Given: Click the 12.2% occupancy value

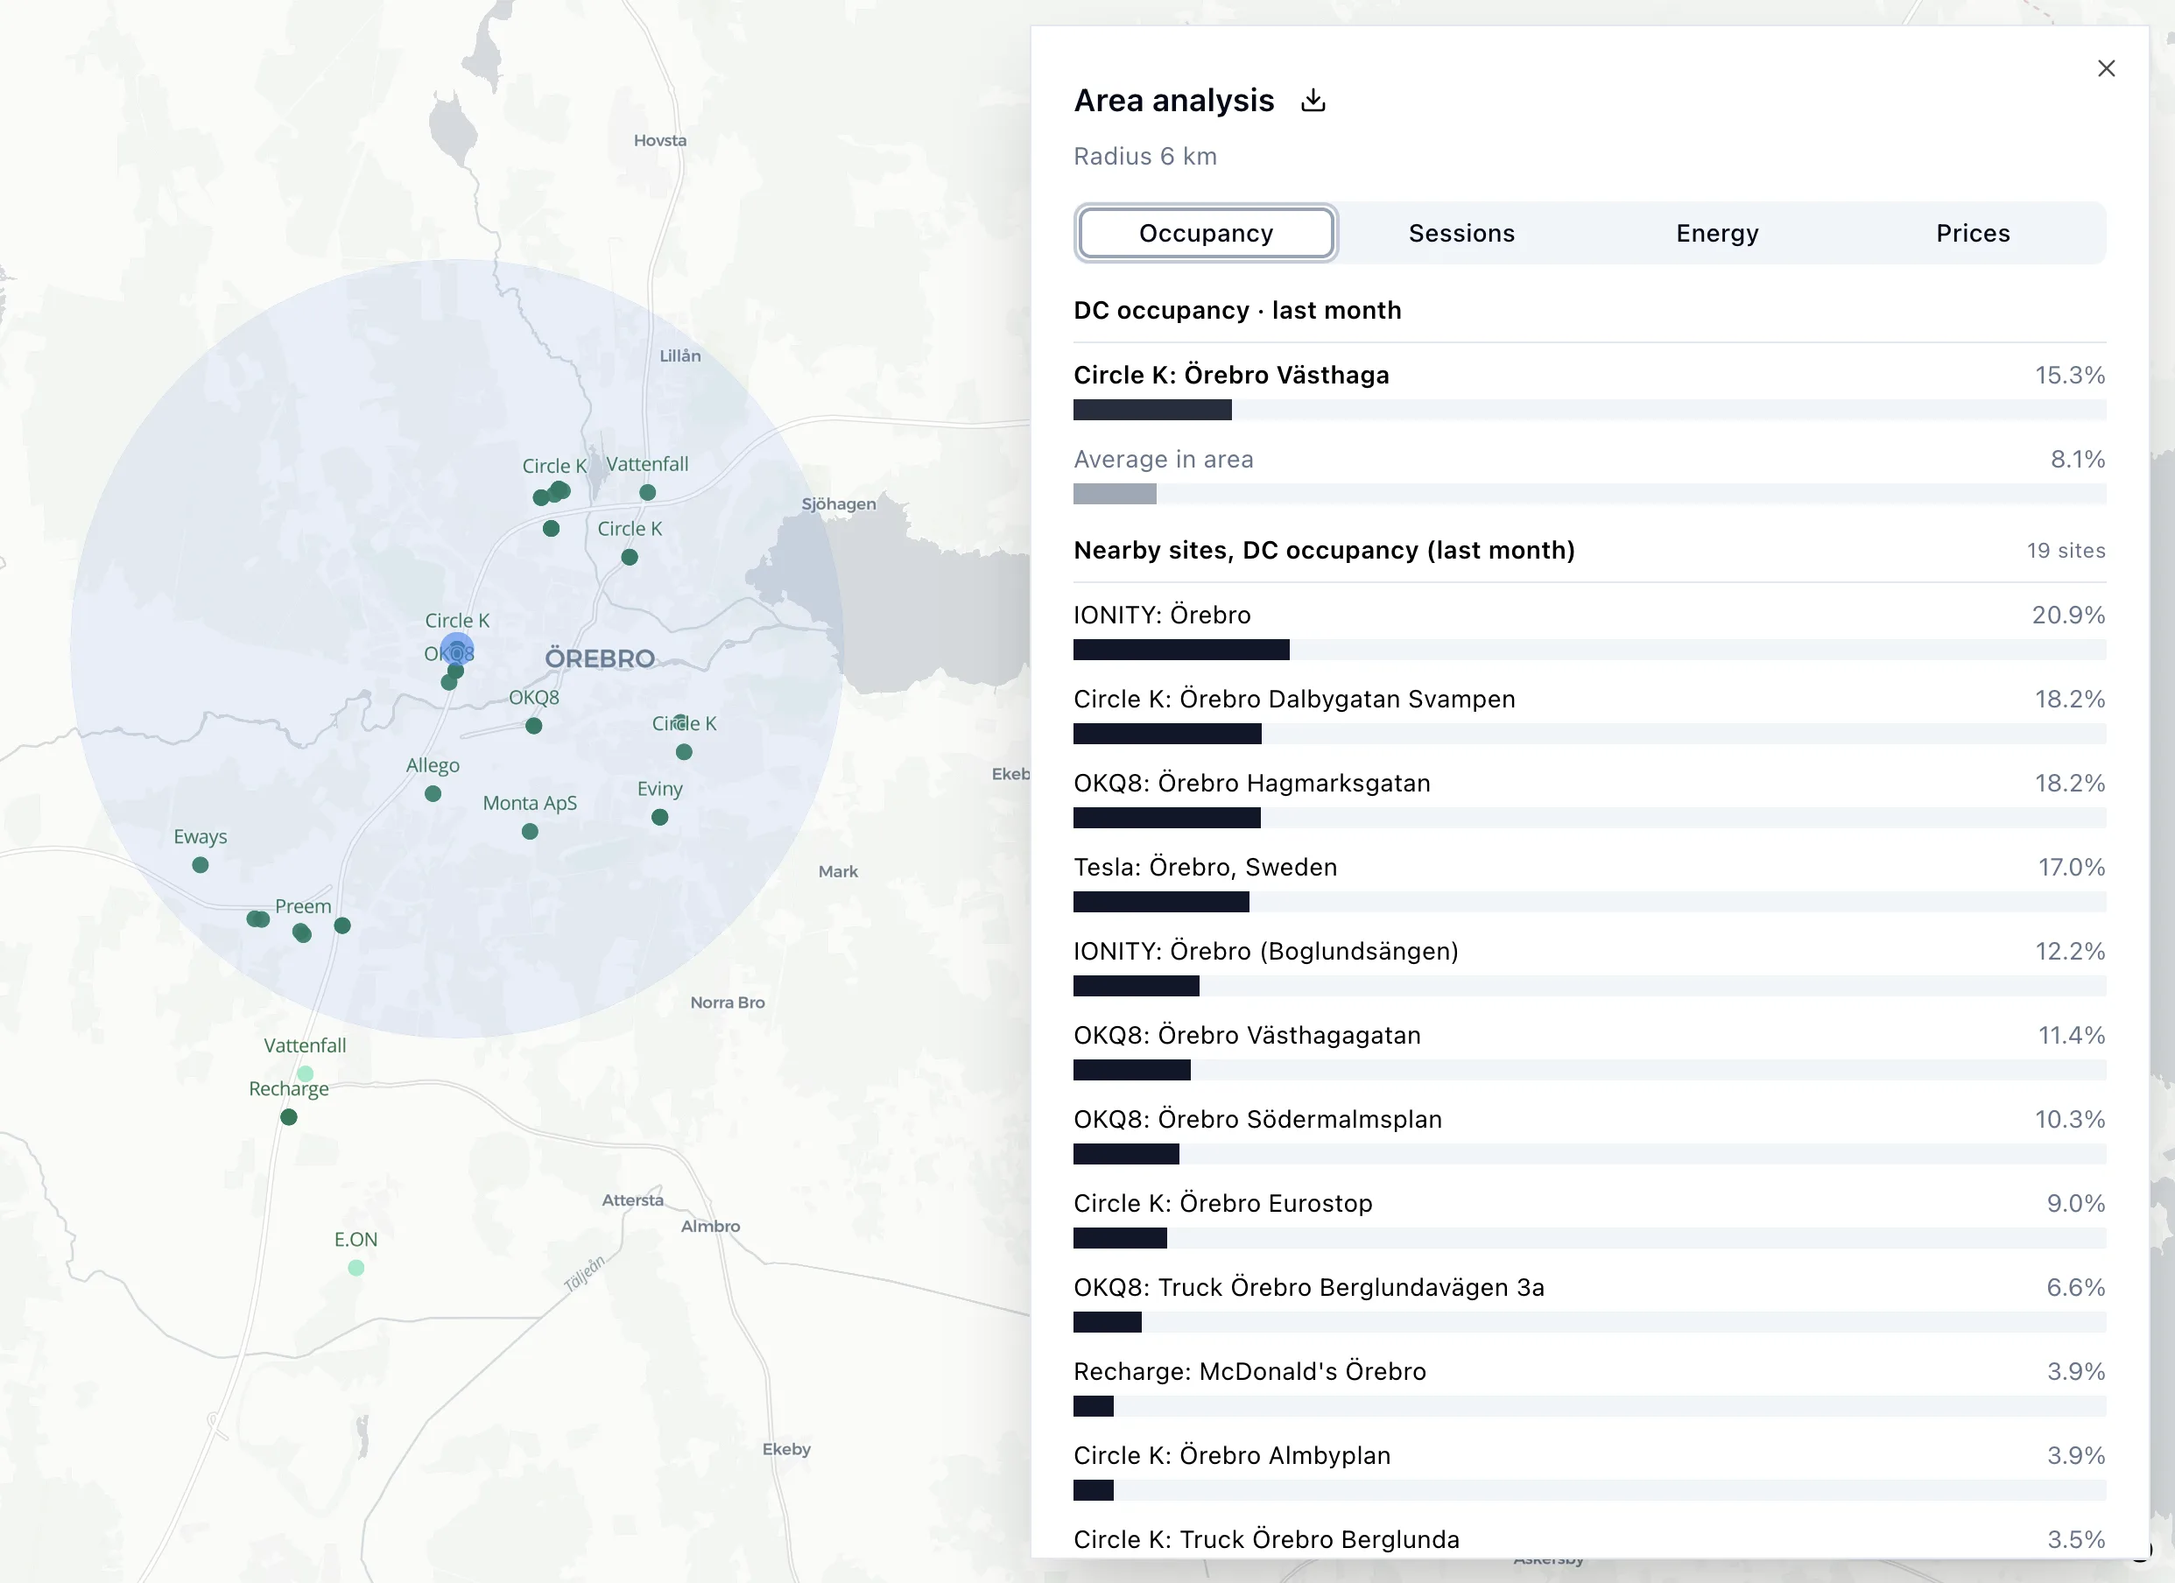Looking at the screenshot, I should (x=2071, y=951).
